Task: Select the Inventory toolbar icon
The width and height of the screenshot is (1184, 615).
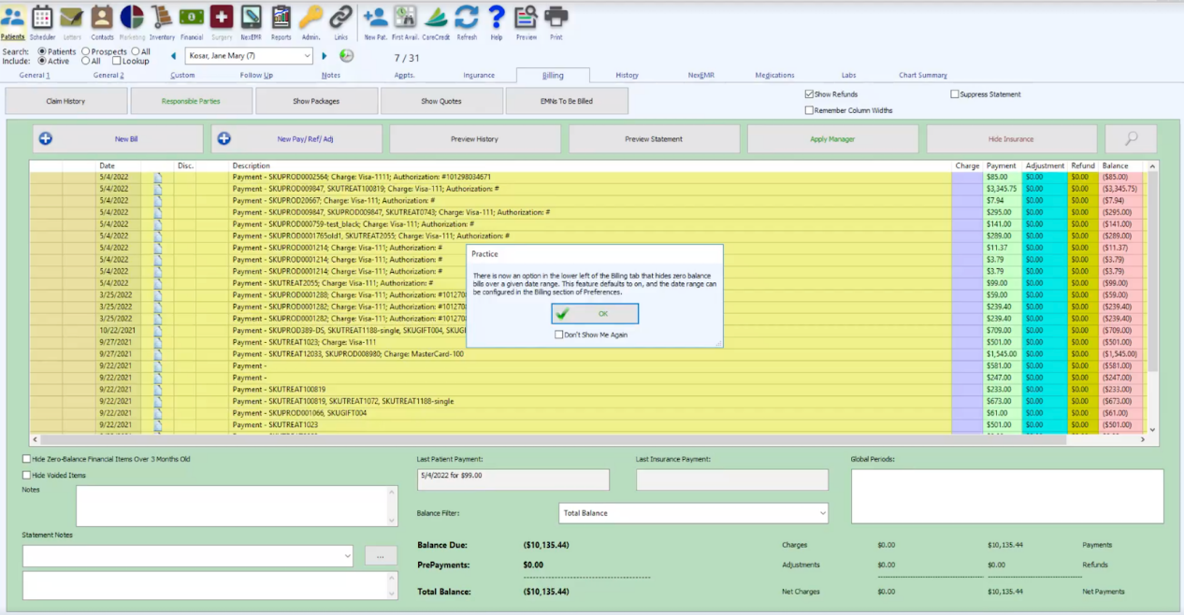Action: point(160,16)
